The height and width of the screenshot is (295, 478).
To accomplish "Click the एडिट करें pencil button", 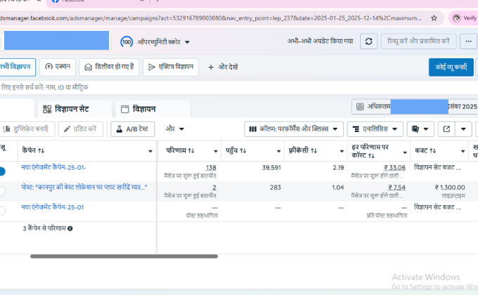I will point(82,129).
